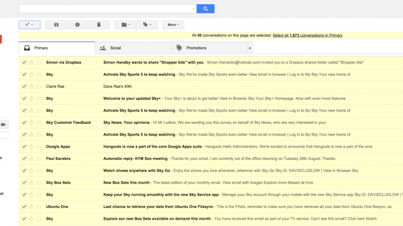403x226 pixels.
Task: Uncheck the Ubuntu One email
Action: pyautogui.click(x=24, y=206)
